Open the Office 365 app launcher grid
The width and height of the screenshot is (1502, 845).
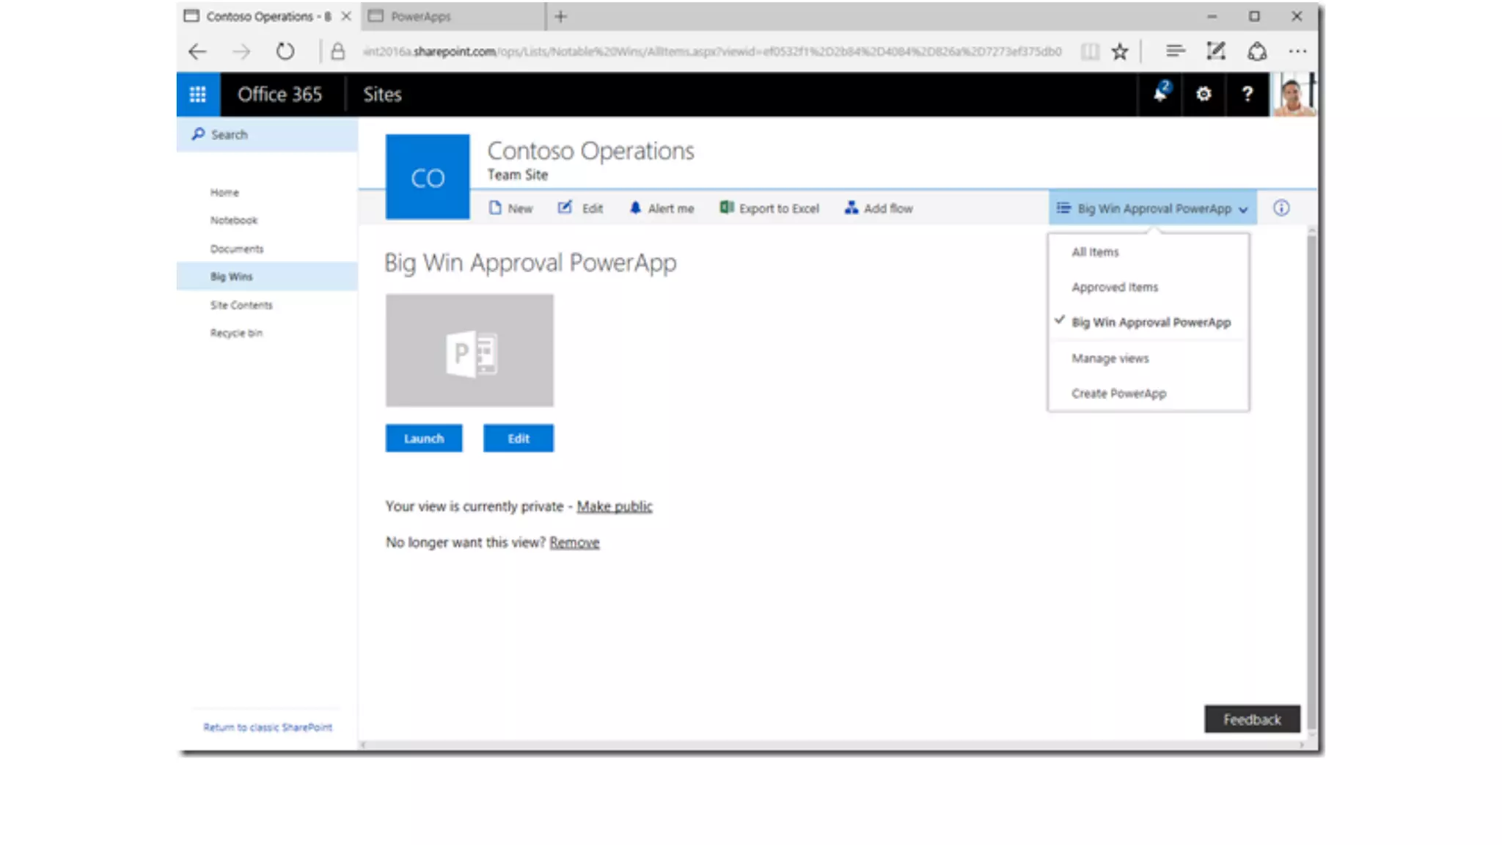[x=197, y=95]
